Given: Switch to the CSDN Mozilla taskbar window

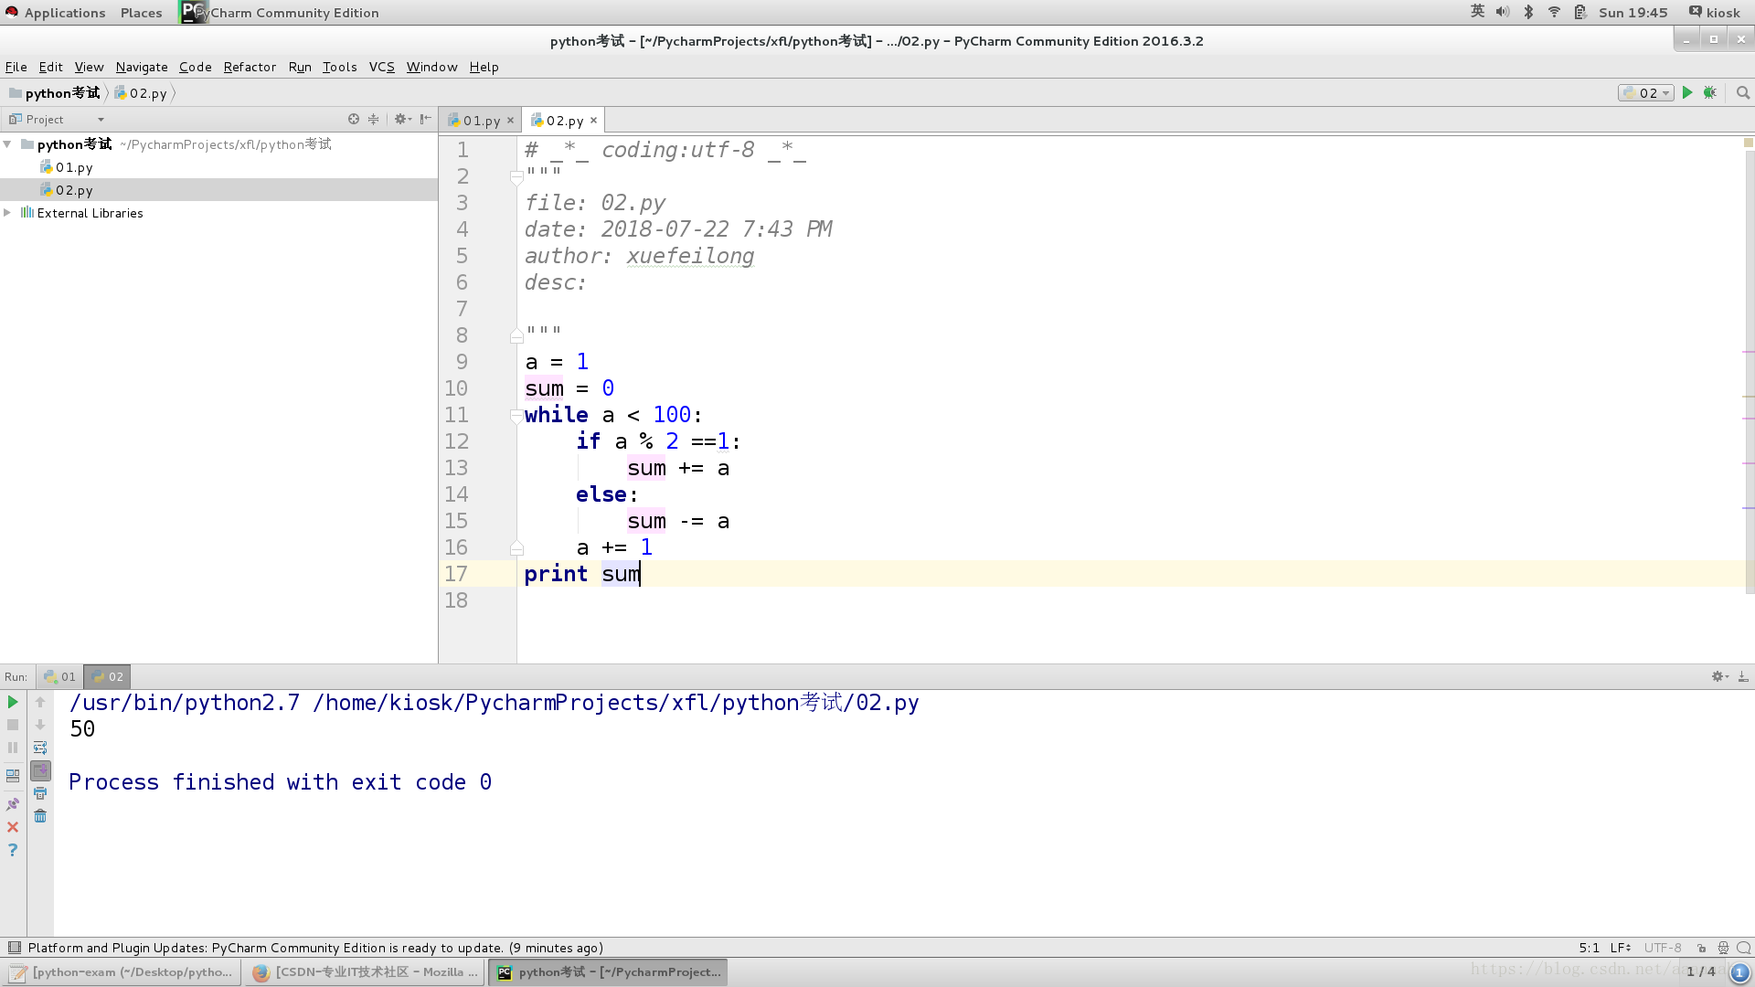Looking at the screenshot, I should click(x=365, y=971).
